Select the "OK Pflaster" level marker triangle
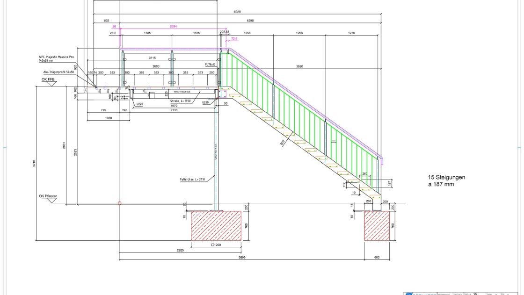524x295 pixels. click(x=50, y=201)
